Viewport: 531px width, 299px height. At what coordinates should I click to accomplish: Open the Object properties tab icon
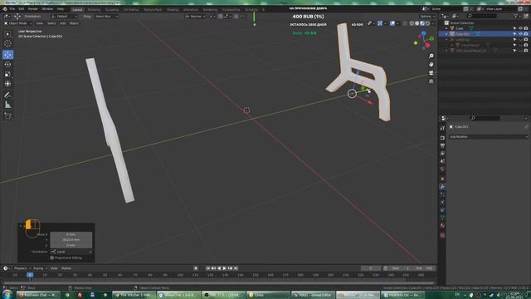[x=442, y=179]
